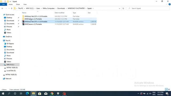The image size is (171, 96).
Task: Navigate to Users breadcrumb
Action: 38,8
